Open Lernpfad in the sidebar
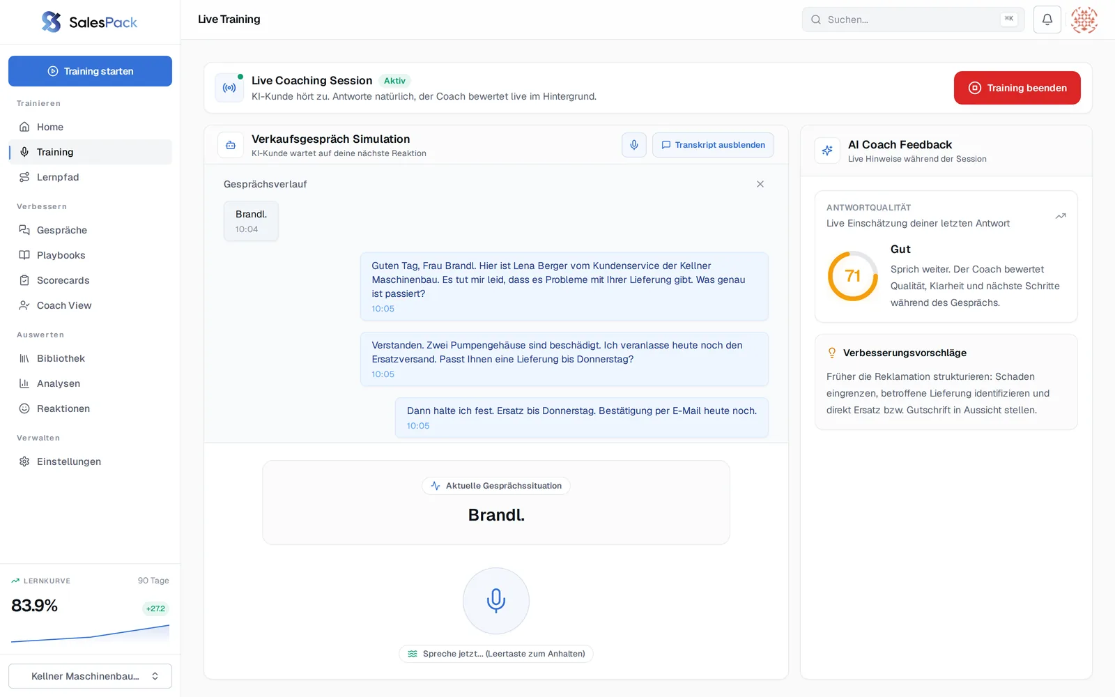1115x697 pixels. click(x=90, y=177)
